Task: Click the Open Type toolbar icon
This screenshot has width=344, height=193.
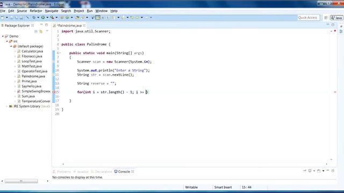Action: [x=77, y=18]
